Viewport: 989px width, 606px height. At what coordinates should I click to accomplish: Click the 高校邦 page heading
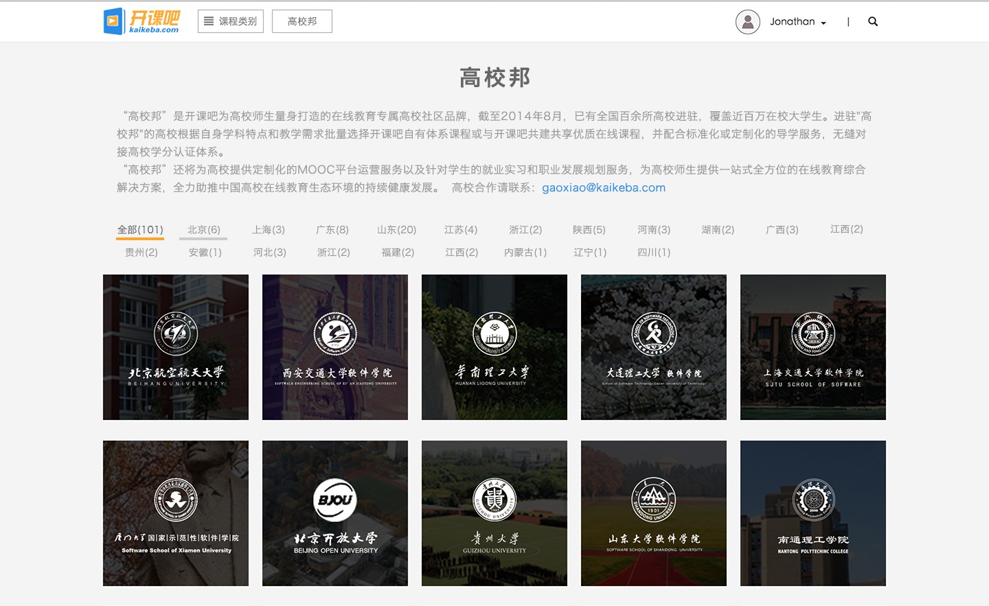point(494,78)
